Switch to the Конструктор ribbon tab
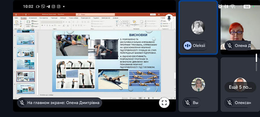260x117 pixels. [44, 18]
